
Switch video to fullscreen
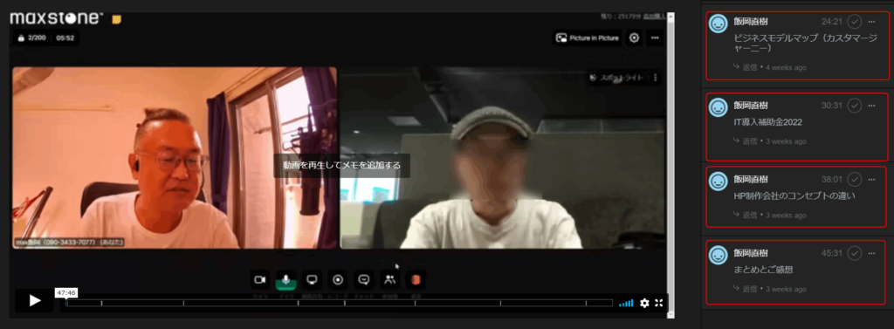tap(658, 304)
